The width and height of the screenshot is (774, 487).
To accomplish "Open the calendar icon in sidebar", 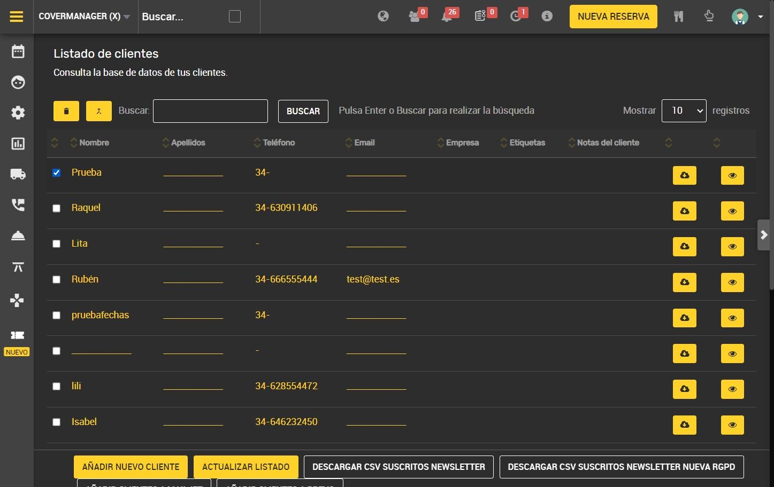I will point(18,51).
